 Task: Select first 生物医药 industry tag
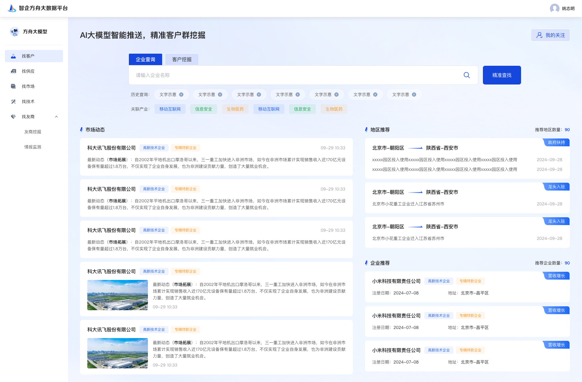[235, 109]
